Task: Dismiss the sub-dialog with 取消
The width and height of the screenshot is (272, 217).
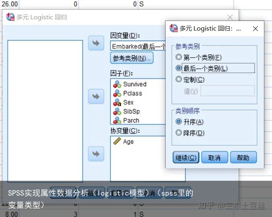Action: [215, 157]
